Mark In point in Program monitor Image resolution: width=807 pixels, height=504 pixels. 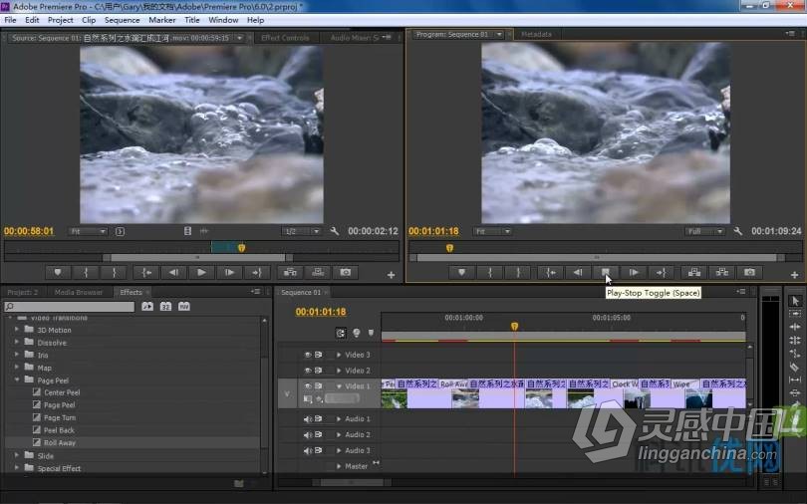point(490,272)
